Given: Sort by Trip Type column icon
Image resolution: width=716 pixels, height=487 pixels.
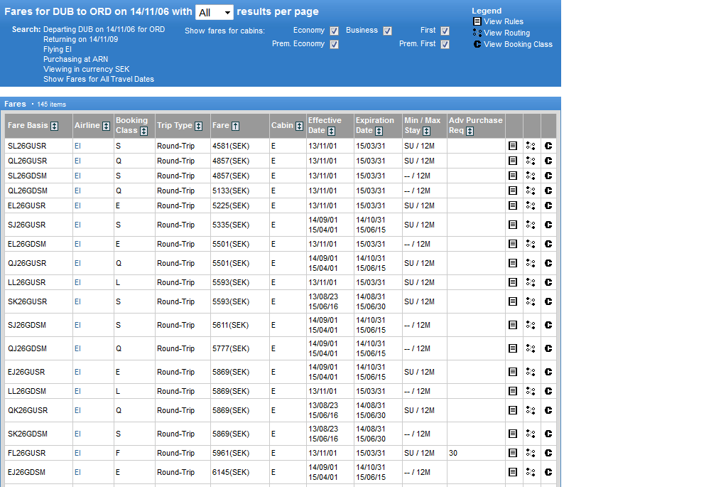Looking at the screenshot, I should [199, 126].
